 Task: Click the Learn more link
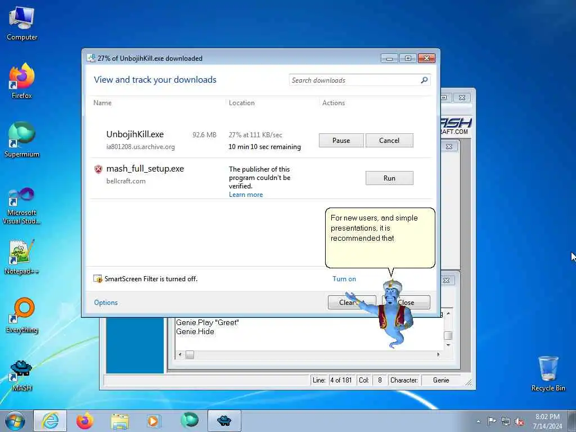click(246, 195)
